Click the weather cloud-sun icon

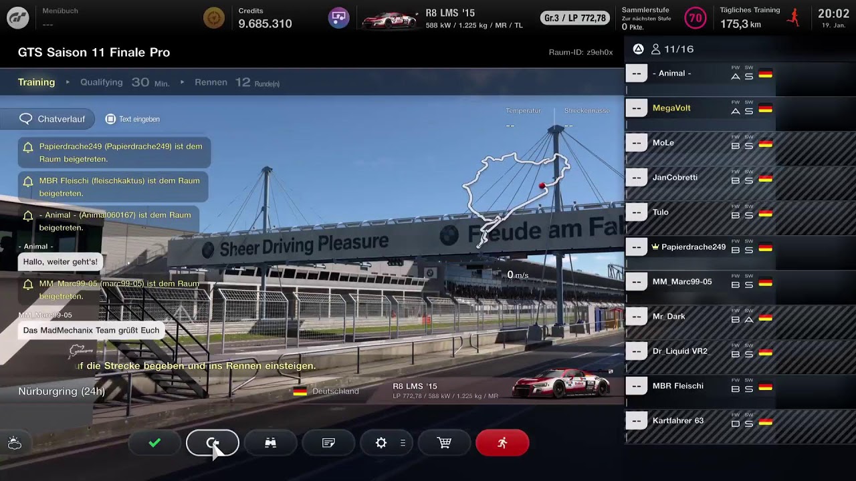15,443
